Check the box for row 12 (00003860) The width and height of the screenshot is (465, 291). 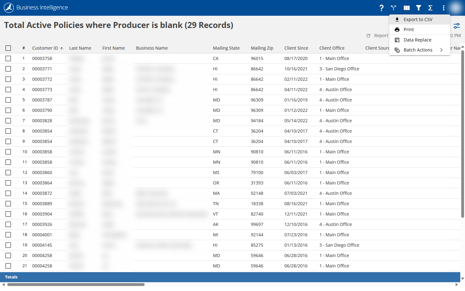[x=8, y=173]
